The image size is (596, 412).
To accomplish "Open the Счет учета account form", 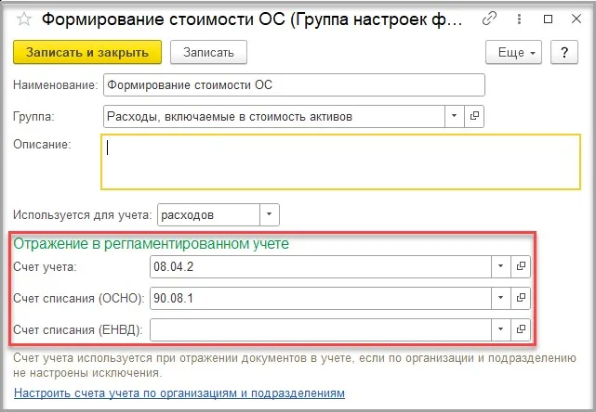I will click(x=521, y=266).
